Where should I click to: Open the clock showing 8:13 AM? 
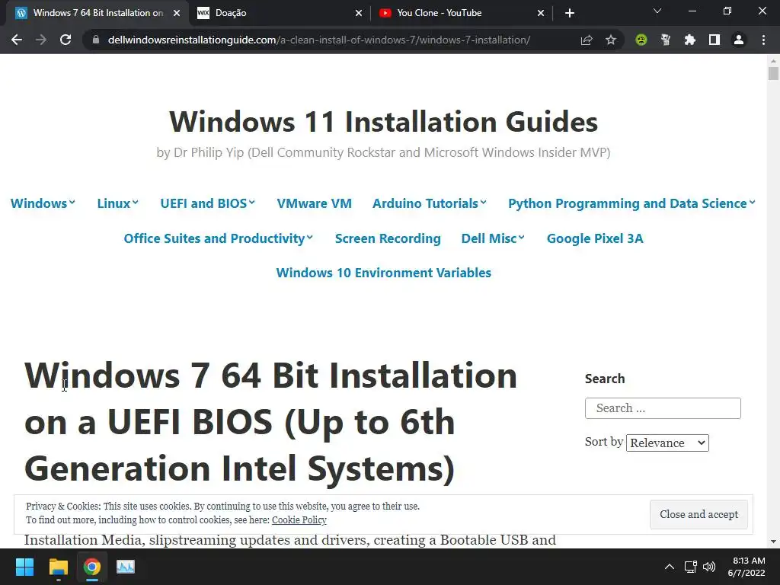(x=746, y=567)
